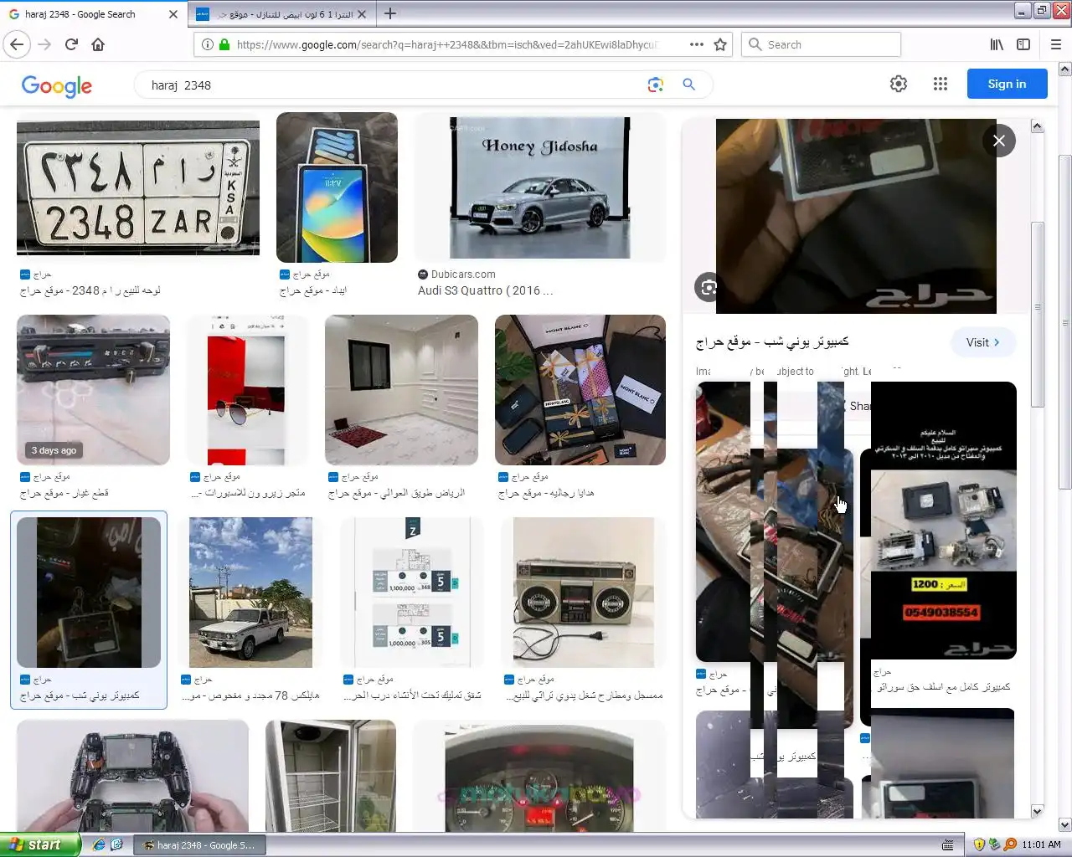Focus the browser Search field
This screenshot has width=1072, height=857.
[x=821, y=44]
